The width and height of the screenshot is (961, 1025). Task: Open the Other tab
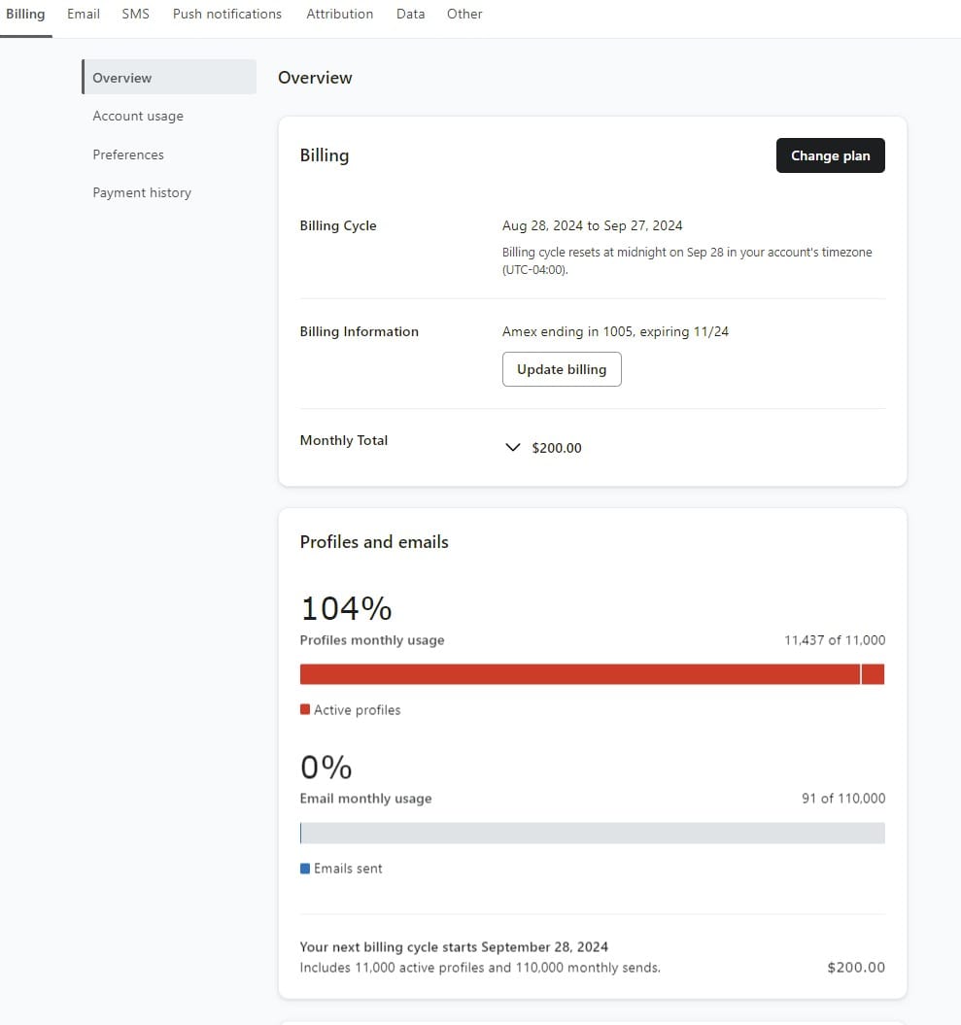(x=464, y=14)
